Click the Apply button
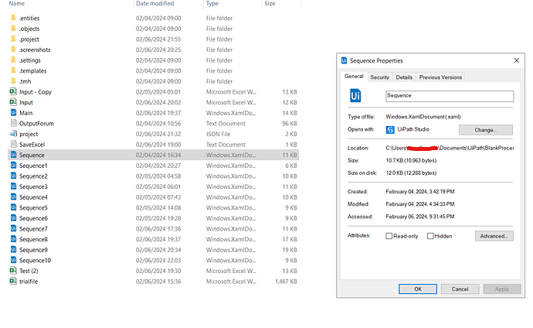 (x=502, y=289)
